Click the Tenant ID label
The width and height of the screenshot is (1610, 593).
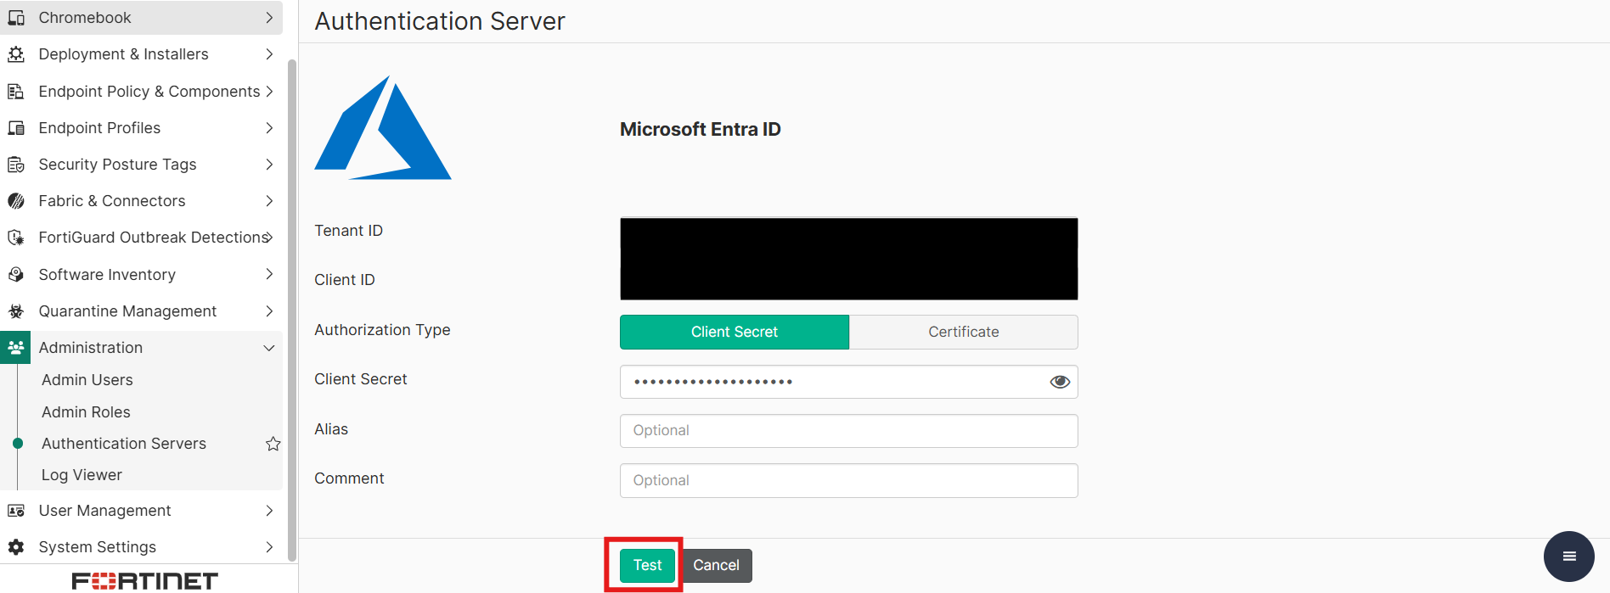point(349,231)
